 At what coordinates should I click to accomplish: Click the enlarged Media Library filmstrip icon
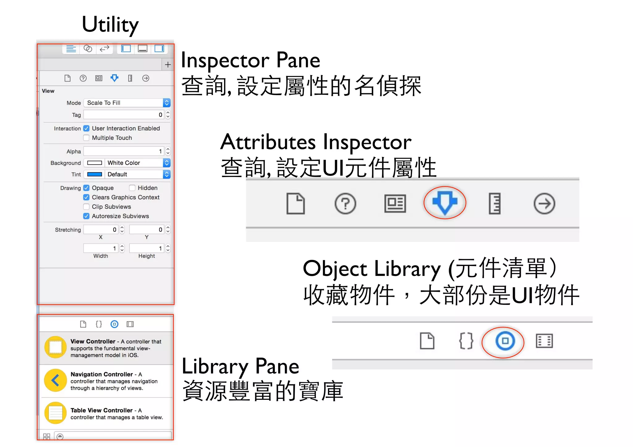coord(544,341)
